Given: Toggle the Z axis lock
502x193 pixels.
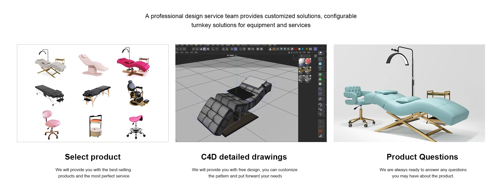Looking at the screenshot, I should click(x=181, y=49).
